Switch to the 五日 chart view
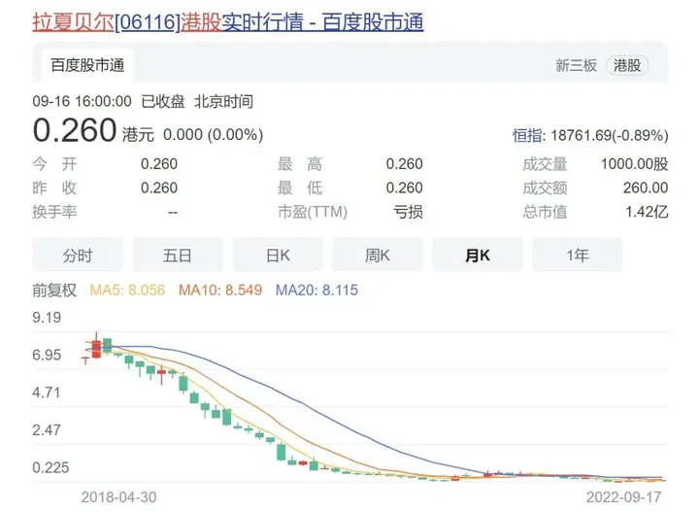The height and width of the screenshot is (512, 699). (178, 256)
